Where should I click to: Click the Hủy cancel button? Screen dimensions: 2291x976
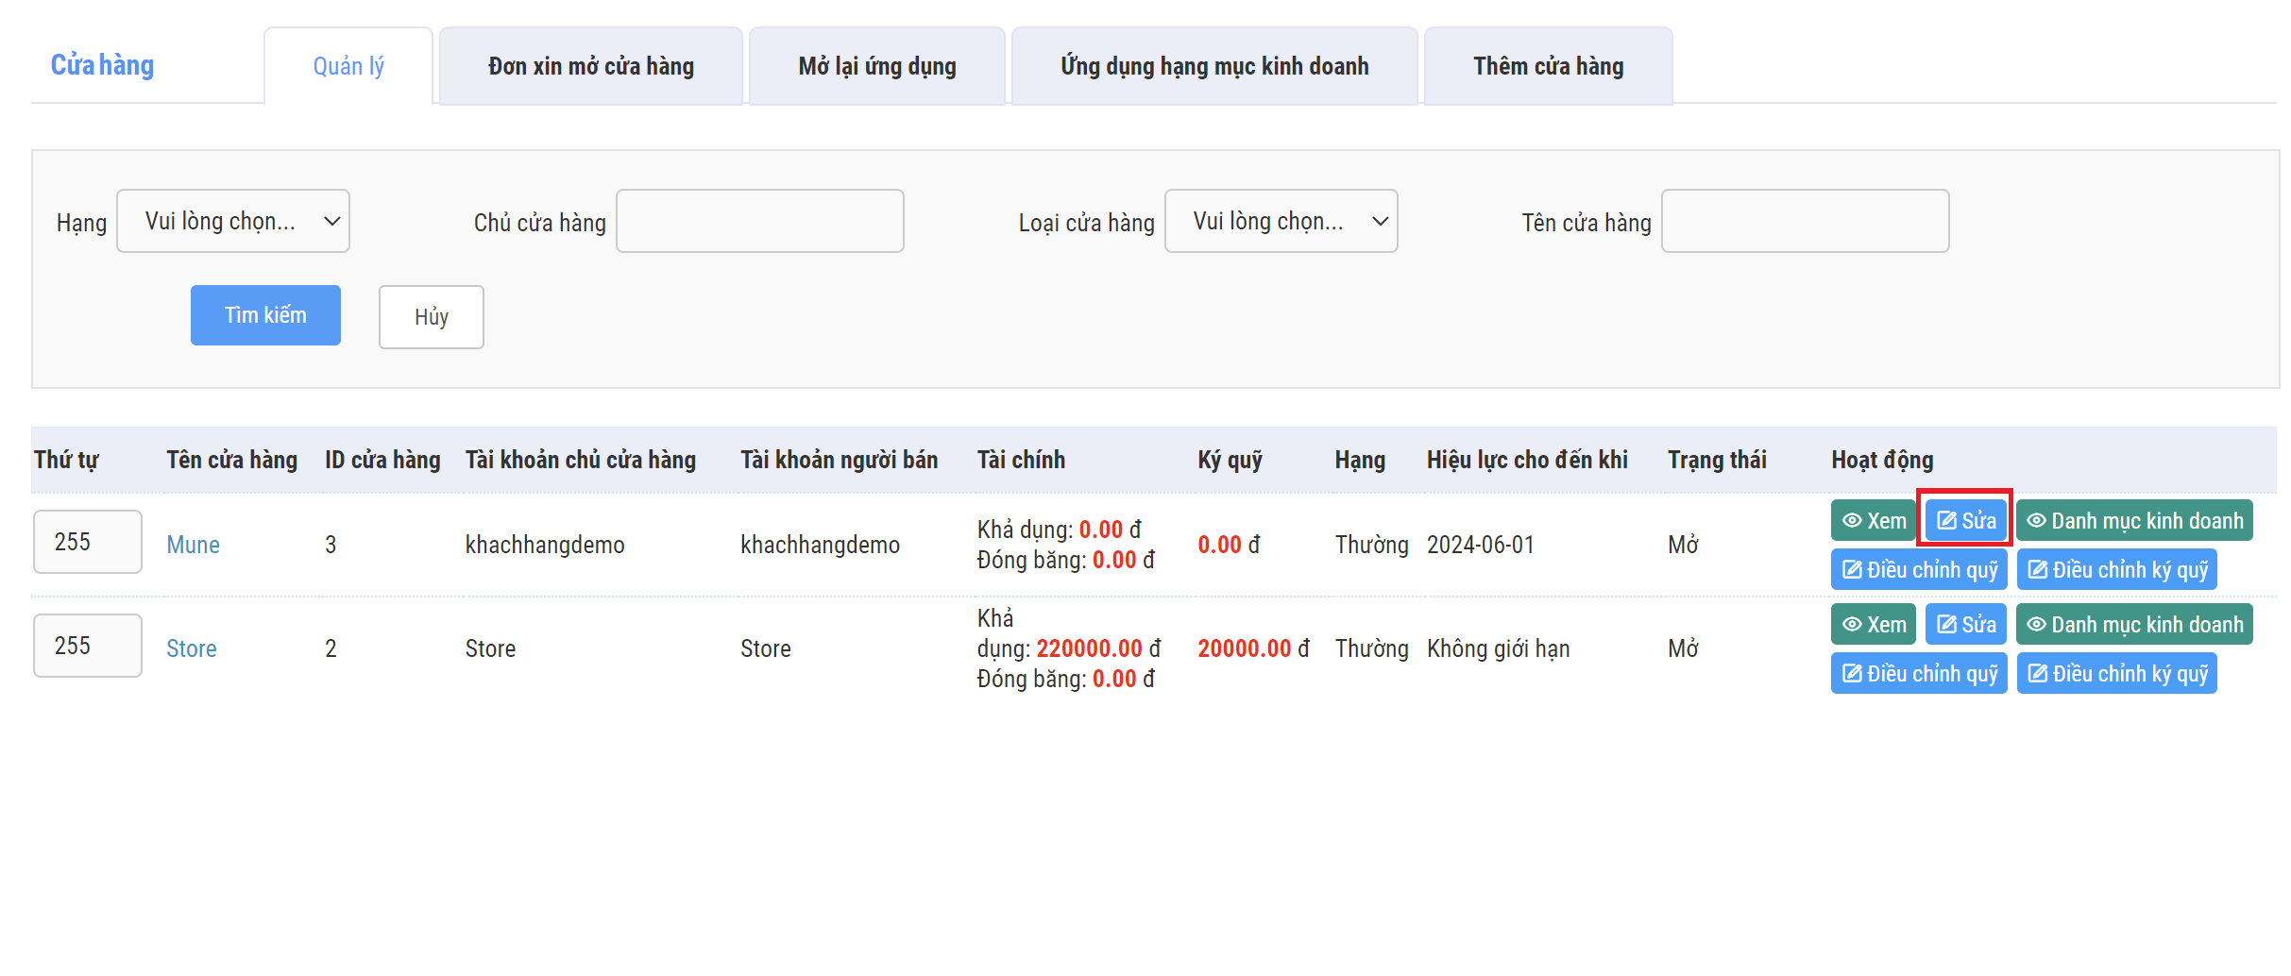pyautogui.click(x=431, y=317)
